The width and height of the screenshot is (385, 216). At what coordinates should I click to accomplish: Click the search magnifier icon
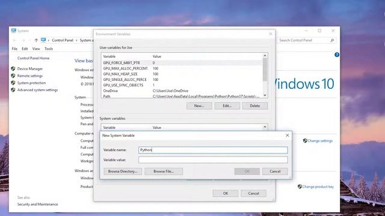(x=332, y=40)
